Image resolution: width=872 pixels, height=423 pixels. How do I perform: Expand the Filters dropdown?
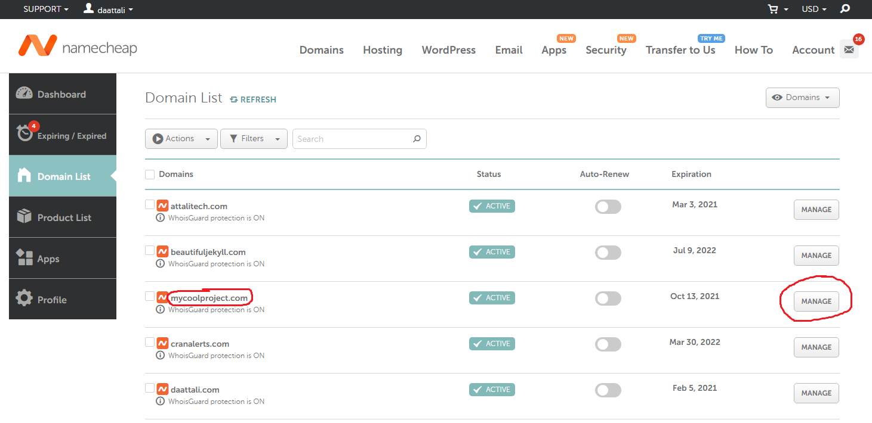point(254,138)
